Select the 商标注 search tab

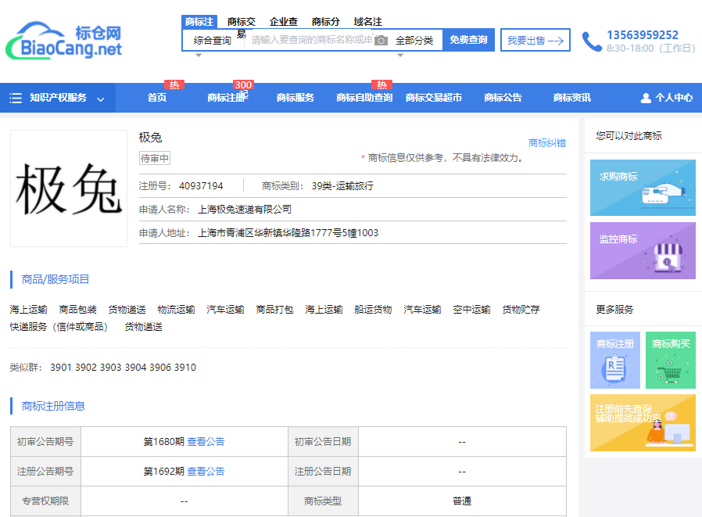(199, 21)
